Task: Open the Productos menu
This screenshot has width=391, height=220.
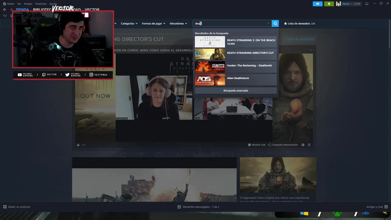Action: pos(41,4)
